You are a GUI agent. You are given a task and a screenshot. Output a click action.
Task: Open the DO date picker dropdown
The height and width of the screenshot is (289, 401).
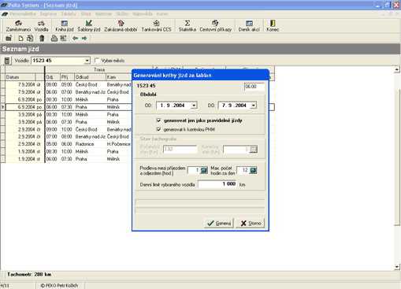[253, 106]
